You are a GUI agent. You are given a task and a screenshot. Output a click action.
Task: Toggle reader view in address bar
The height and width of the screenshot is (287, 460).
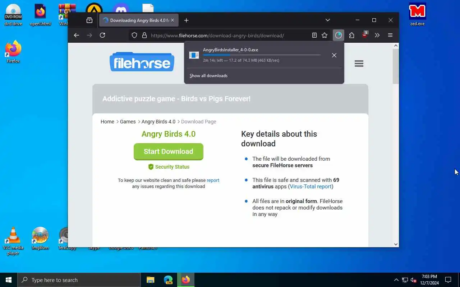[x=314, y=35]
